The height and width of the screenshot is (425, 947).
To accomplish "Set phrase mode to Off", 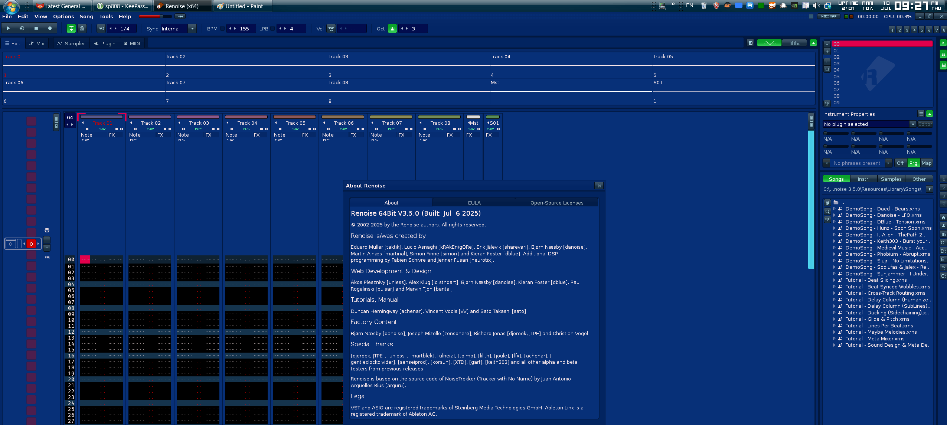I will pos(900,163).
